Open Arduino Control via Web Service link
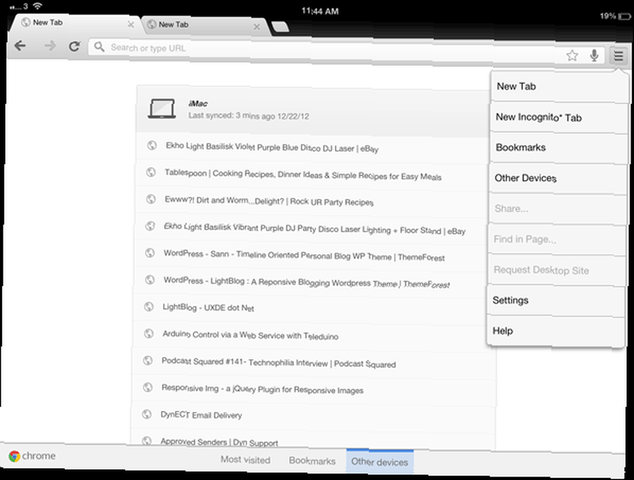The width and height of the screenshot is (634, 480). tap(250, 335)
